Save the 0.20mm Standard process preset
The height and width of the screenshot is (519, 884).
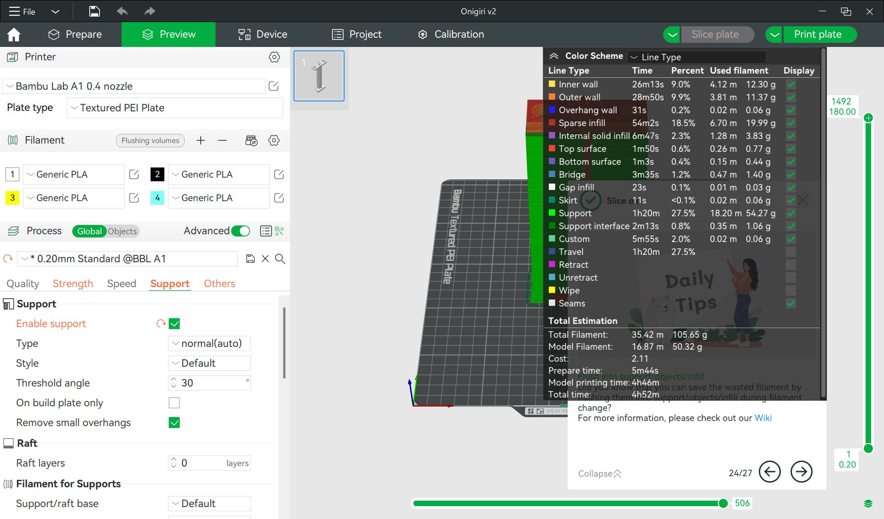tap(250, 259)
